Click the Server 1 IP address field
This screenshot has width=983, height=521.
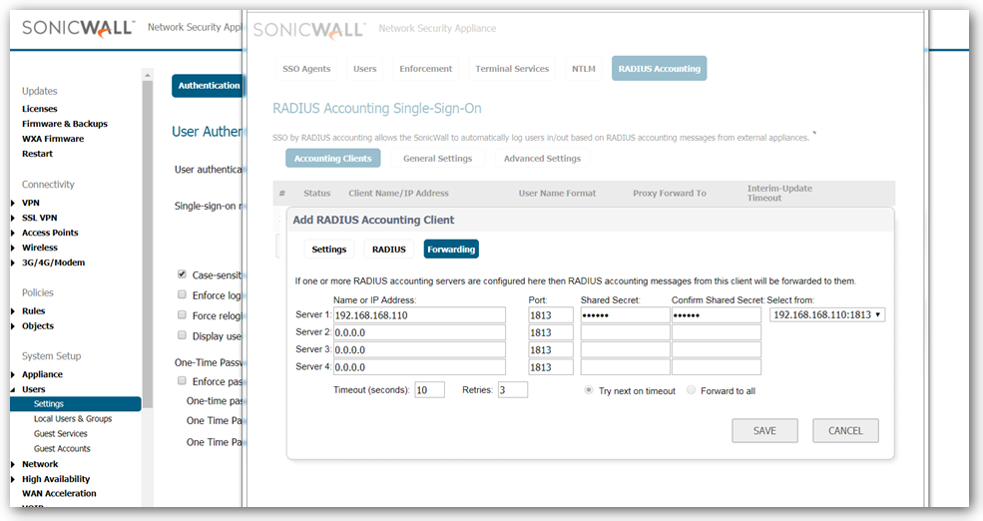point(419,315)
